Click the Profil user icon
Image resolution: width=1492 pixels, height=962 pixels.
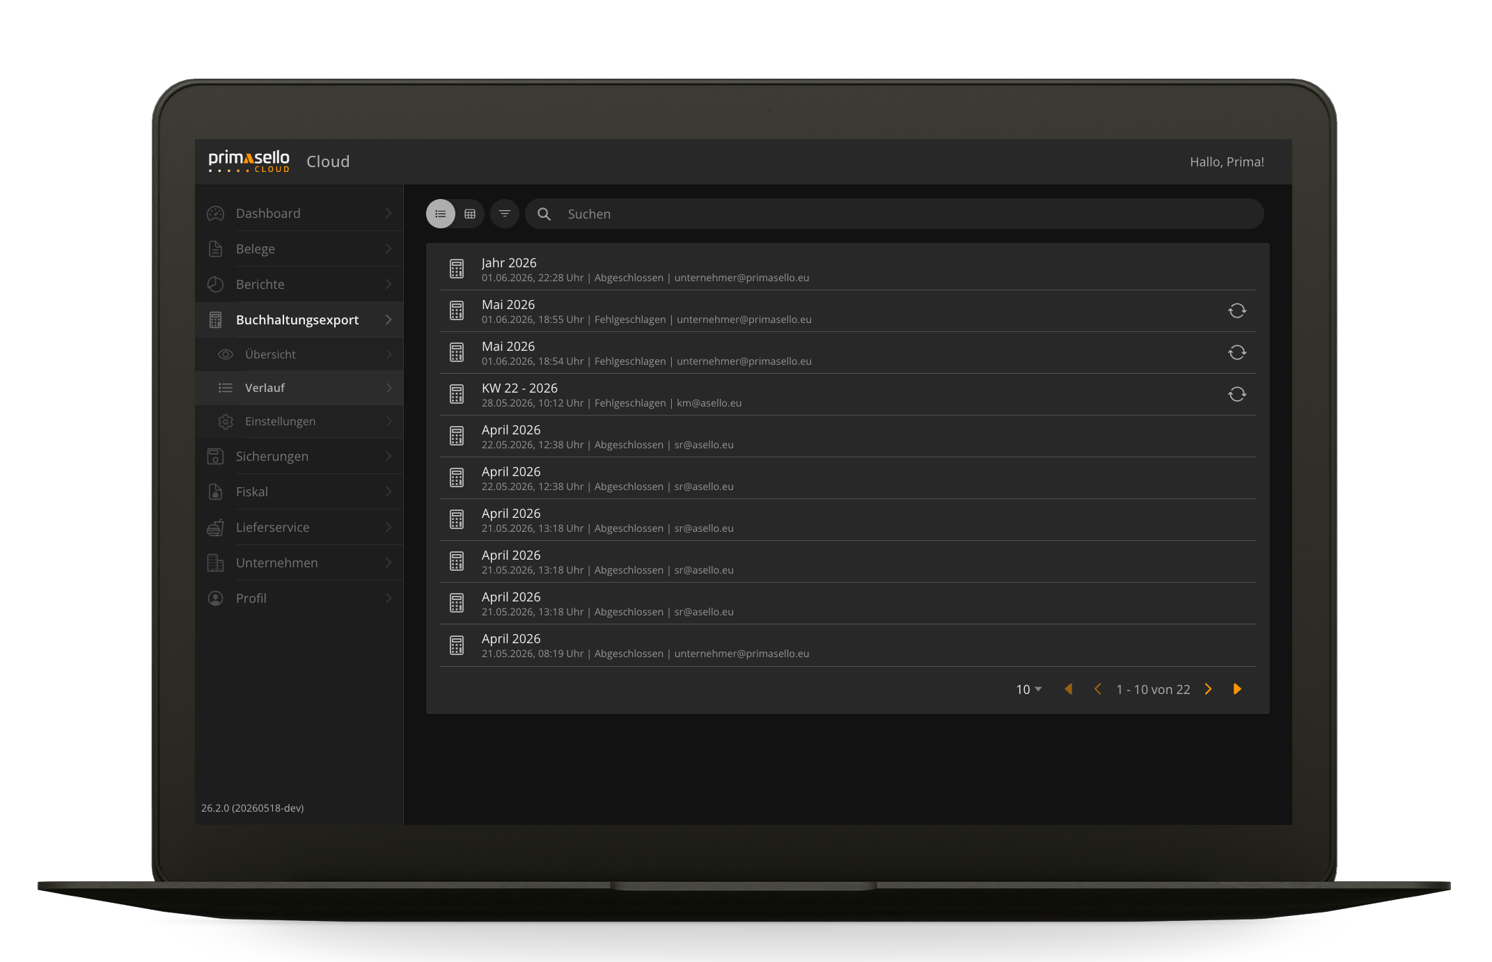216,598
